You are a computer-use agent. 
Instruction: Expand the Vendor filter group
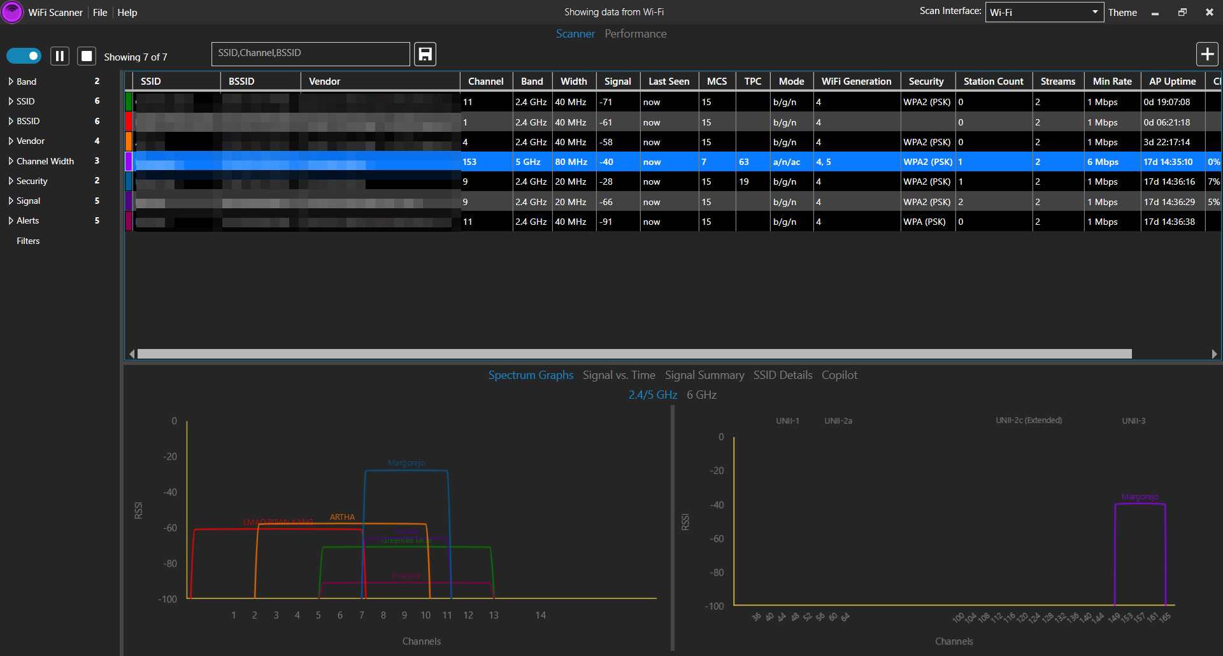pos(11,141)
